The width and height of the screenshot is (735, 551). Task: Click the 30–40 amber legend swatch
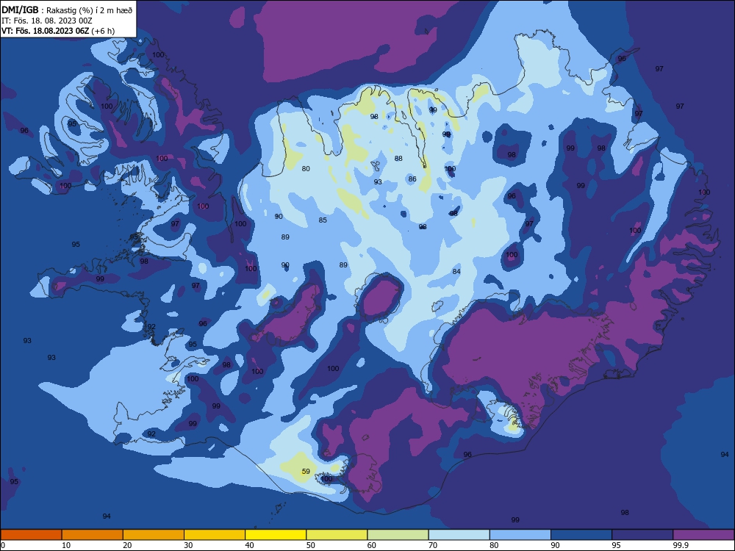(215, 535)
